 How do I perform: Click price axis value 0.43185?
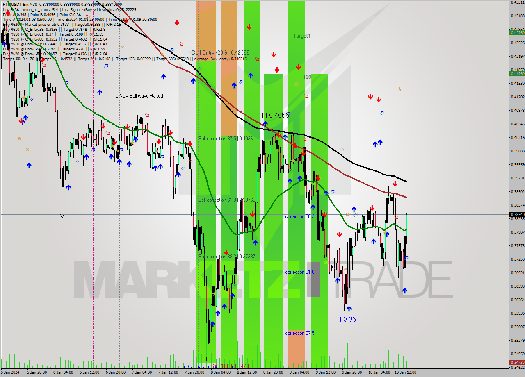pos(518,16)
